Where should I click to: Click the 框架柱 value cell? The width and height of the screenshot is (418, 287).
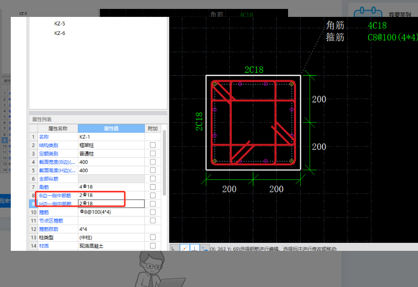click(111, 145)
